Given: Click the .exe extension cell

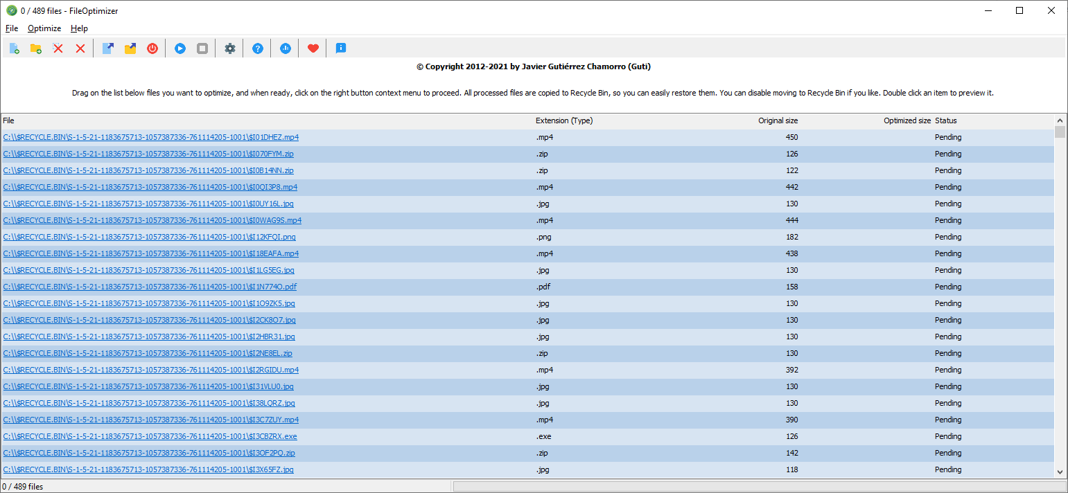Looking at the screenshot, I should point(543,436).
